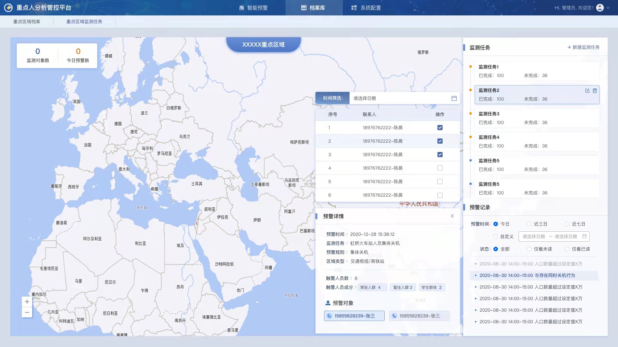618x347 pixels.
Task: Uncheck the checkbox for contact row 2
Action: click(440, 141)
